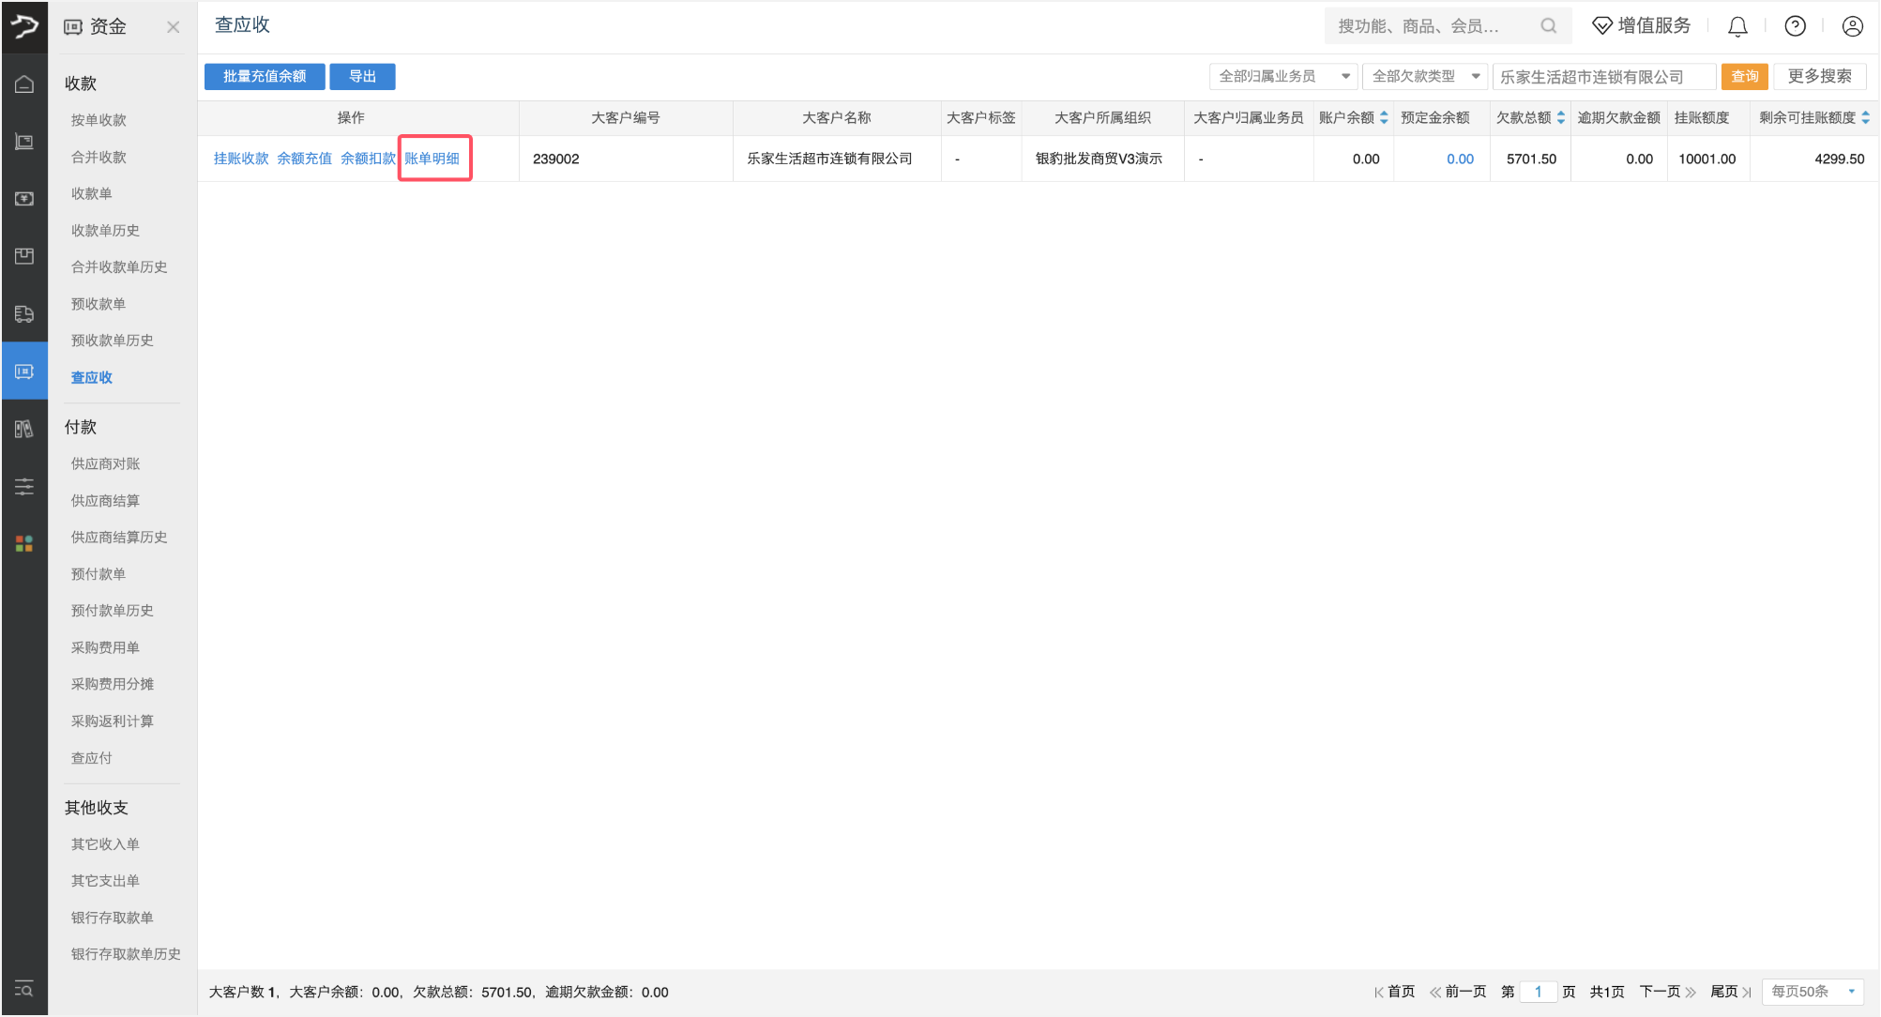Click the colorful apps grid icon
Image resolution: width=1881 pixels, height=1017 pixels.
click(x=24, y=543)
